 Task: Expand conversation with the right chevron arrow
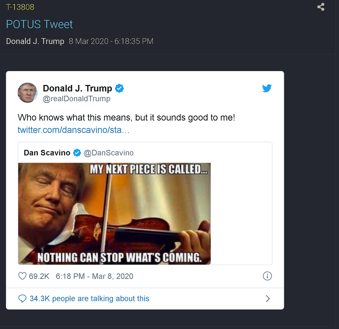pos(268,298)
